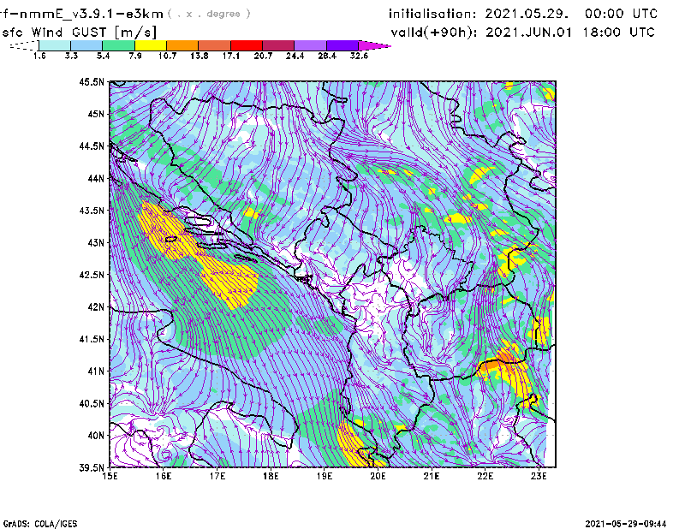Click the 21E longitude axis label
The image size is (685, 529).
point(432,476)
